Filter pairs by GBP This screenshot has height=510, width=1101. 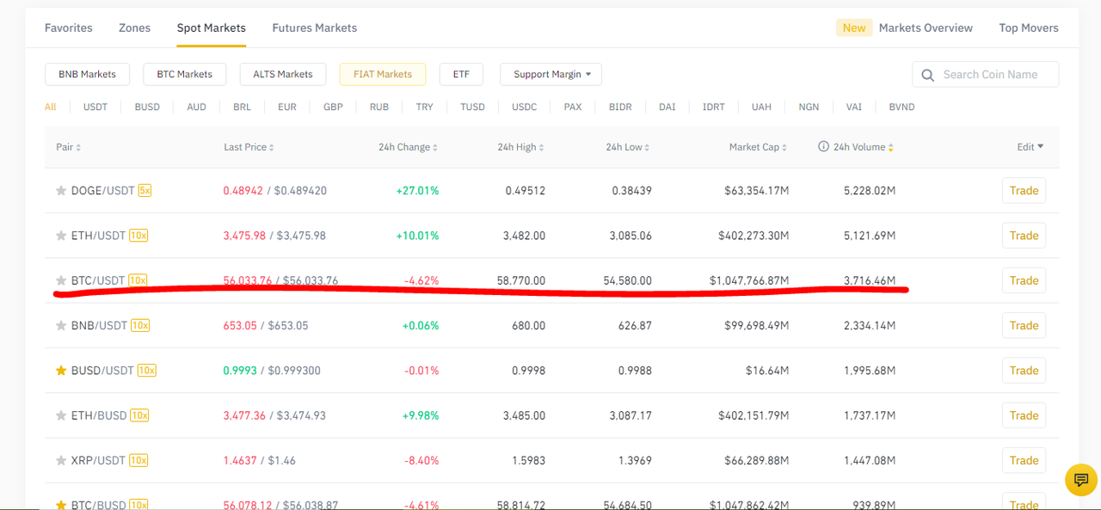(333, 107)
